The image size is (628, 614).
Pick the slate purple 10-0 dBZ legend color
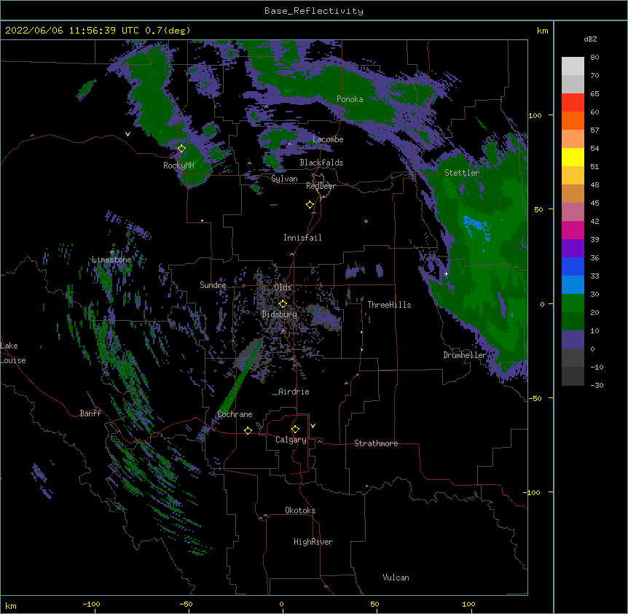tap(573, 340)
